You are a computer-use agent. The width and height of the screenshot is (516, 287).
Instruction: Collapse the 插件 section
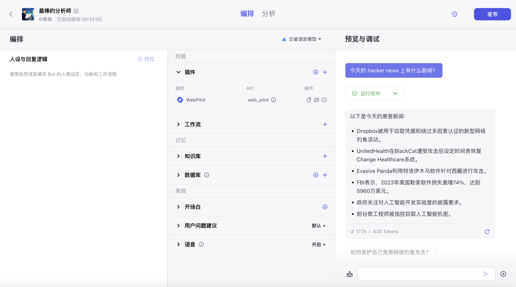[179, 72]
